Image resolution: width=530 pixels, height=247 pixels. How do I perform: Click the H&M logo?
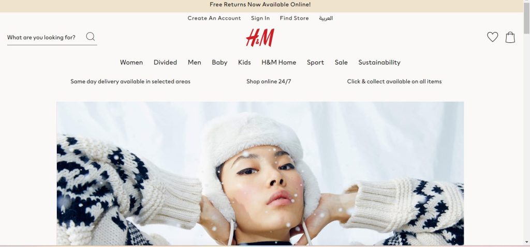[260, 37]
